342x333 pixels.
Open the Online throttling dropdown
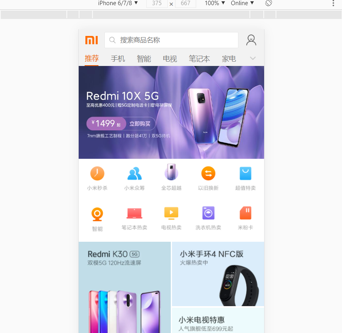(242, 3)
